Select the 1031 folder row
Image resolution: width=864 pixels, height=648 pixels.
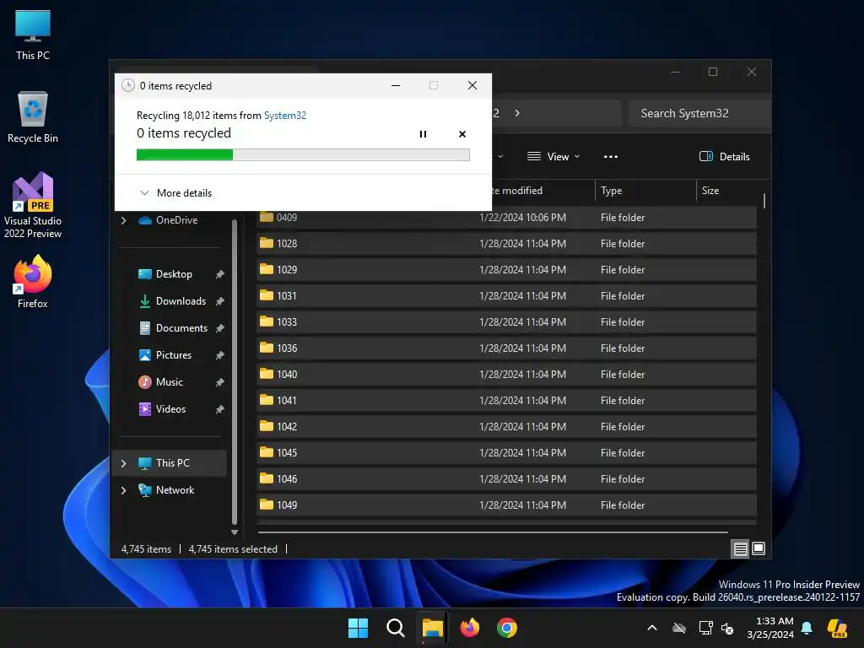(506, 296)
